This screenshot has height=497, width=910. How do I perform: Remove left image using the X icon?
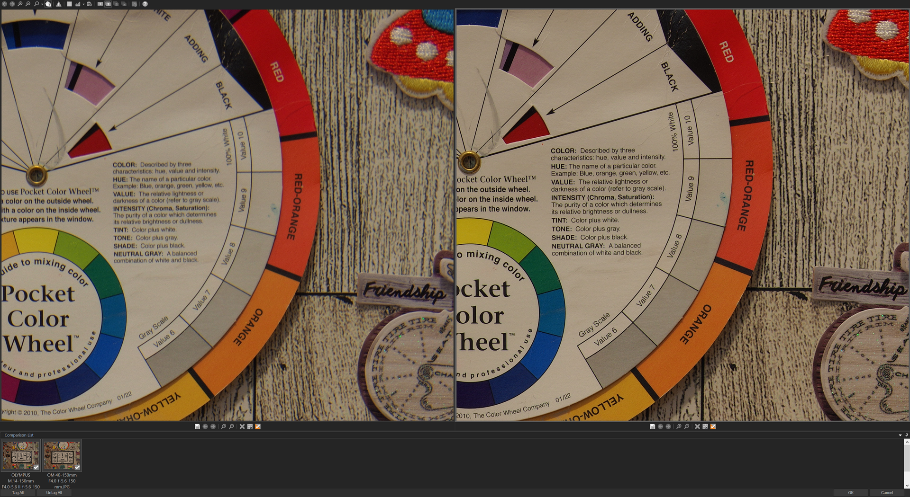coord(242,426)
